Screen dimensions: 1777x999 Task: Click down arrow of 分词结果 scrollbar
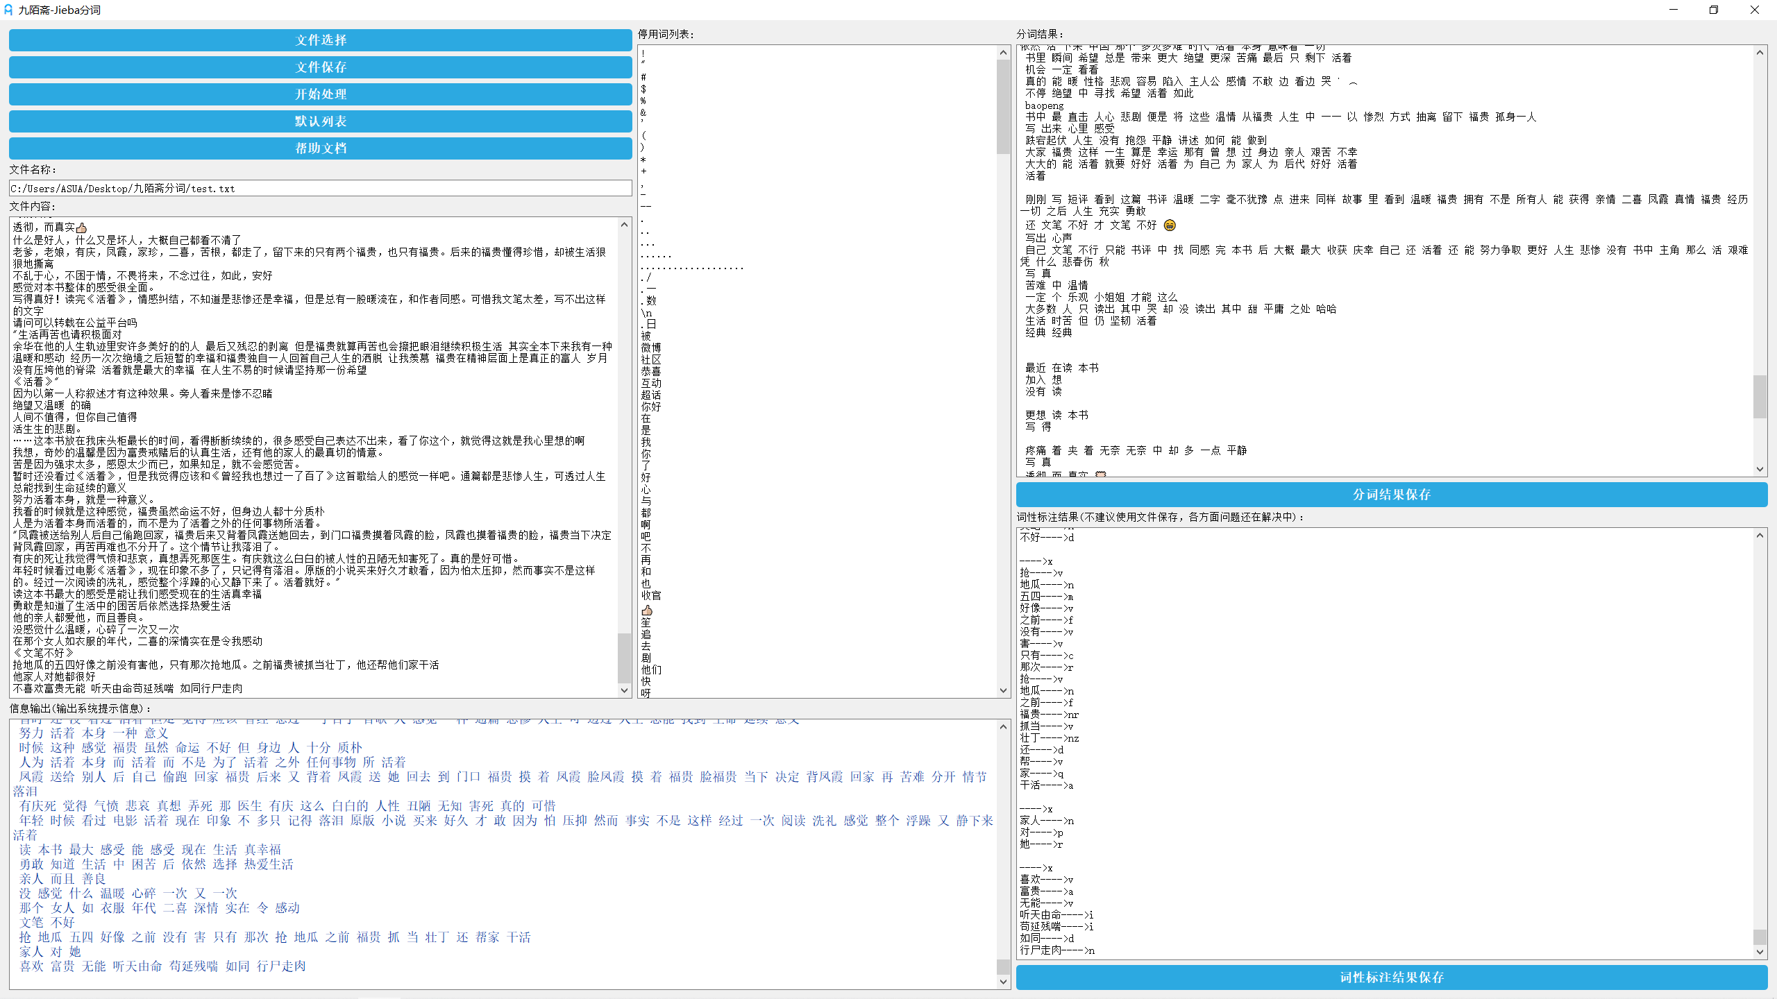(1760, 469)
